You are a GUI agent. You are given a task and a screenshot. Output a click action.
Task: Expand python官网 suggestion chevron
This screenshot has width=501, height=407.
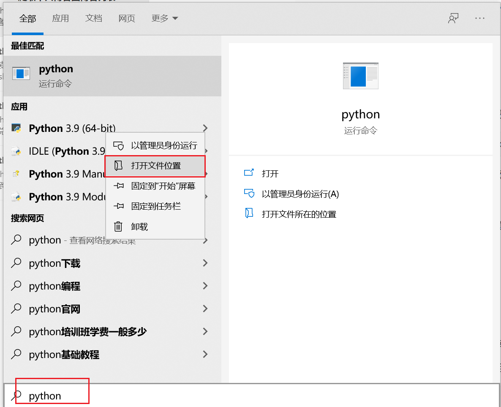pyautogui.click(x=205, y=309)
